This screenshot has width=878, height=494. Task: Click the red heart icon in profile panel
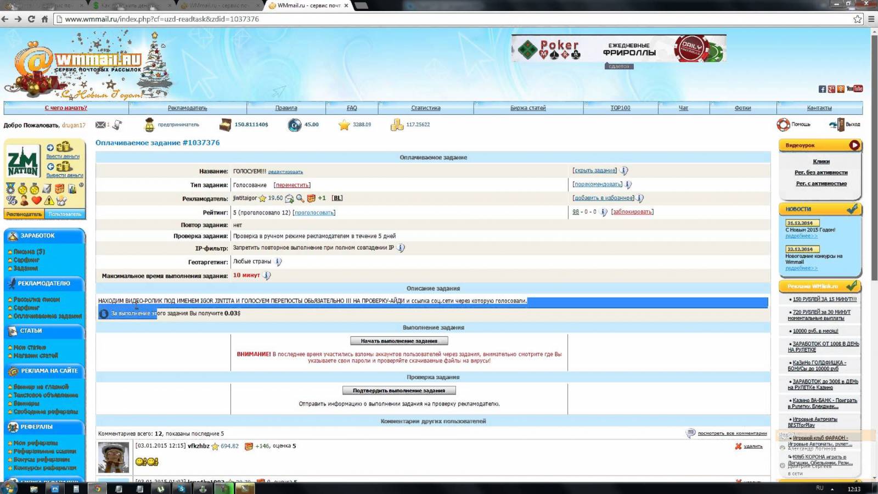click(36, 201)
